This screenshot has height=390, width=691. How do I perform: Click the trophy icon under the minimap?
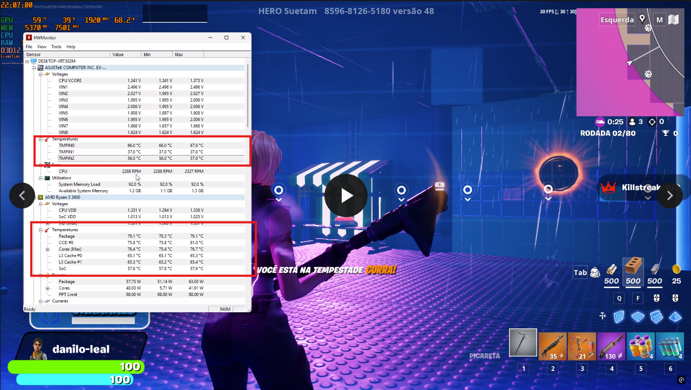pos(666,133)
